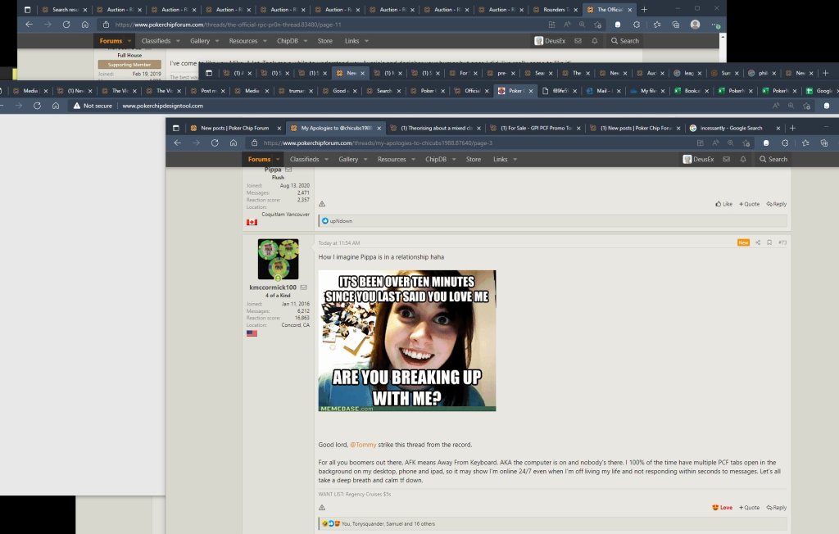
Task: Open home page in the front browser window
Action: 234,143
